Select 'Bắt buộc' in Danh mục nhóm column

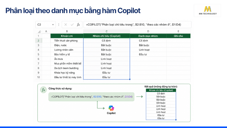point(148,45)
